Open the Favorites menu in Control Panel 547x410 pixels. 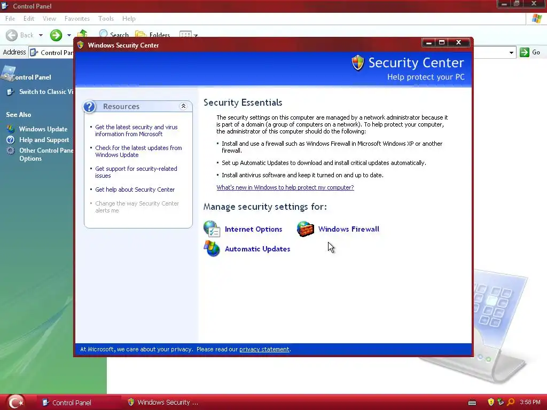click(77, 19)
